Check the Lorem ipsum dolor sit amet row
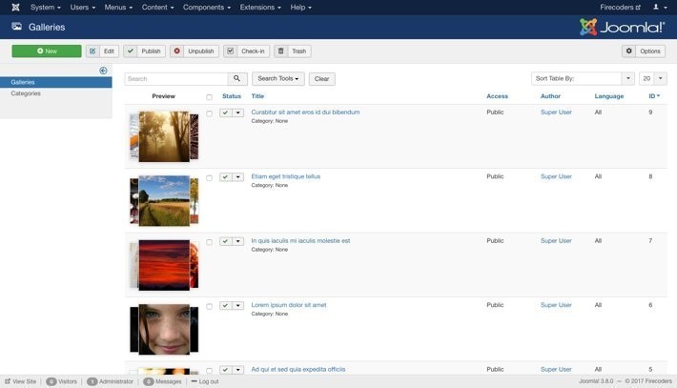Screen dimensions: 677x388 210,306
